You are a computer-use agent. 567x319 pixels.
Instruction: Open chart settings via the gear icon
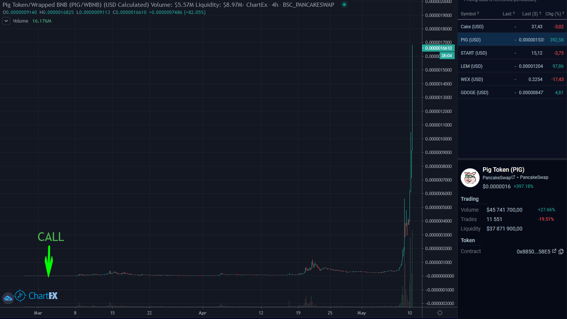(439, 313)
